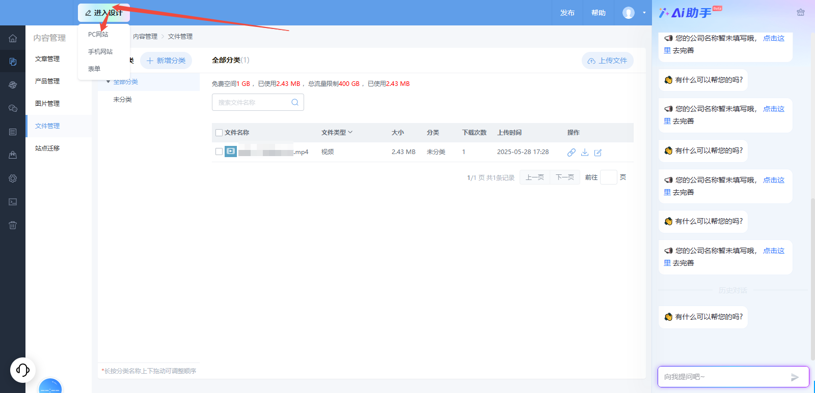Open the settings gear in dark sidebar
The width and height of the screenshot is (815, 393).
pos(13,178)
